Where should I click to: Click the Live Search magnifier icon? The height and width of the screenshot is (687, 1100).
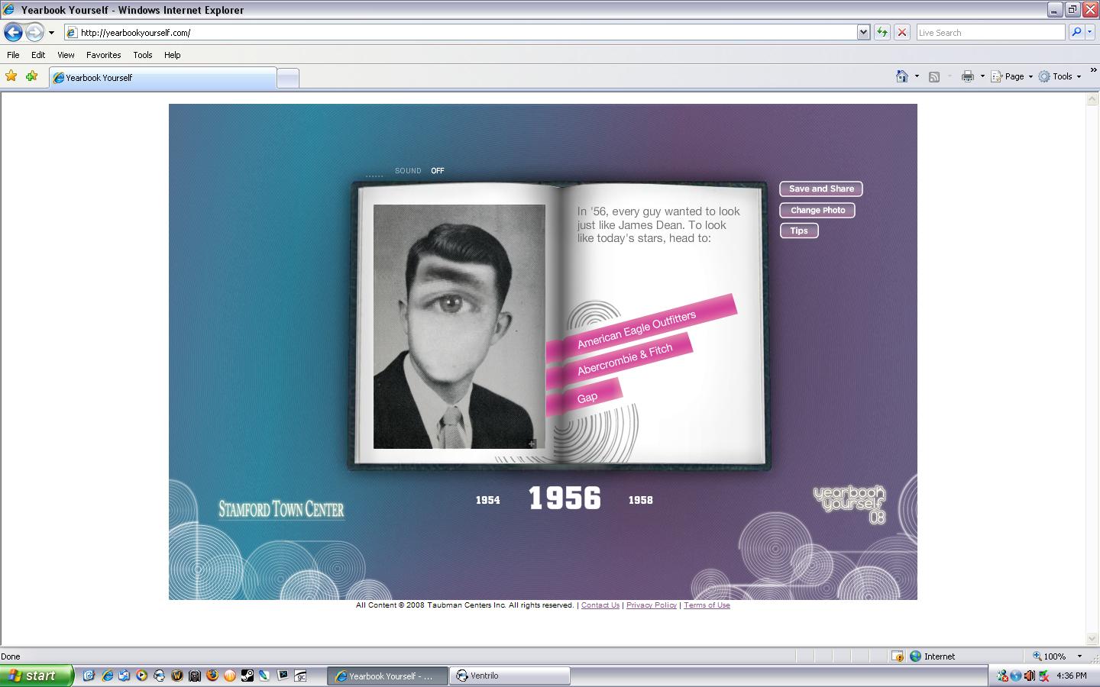click(x=1076, y=32)
